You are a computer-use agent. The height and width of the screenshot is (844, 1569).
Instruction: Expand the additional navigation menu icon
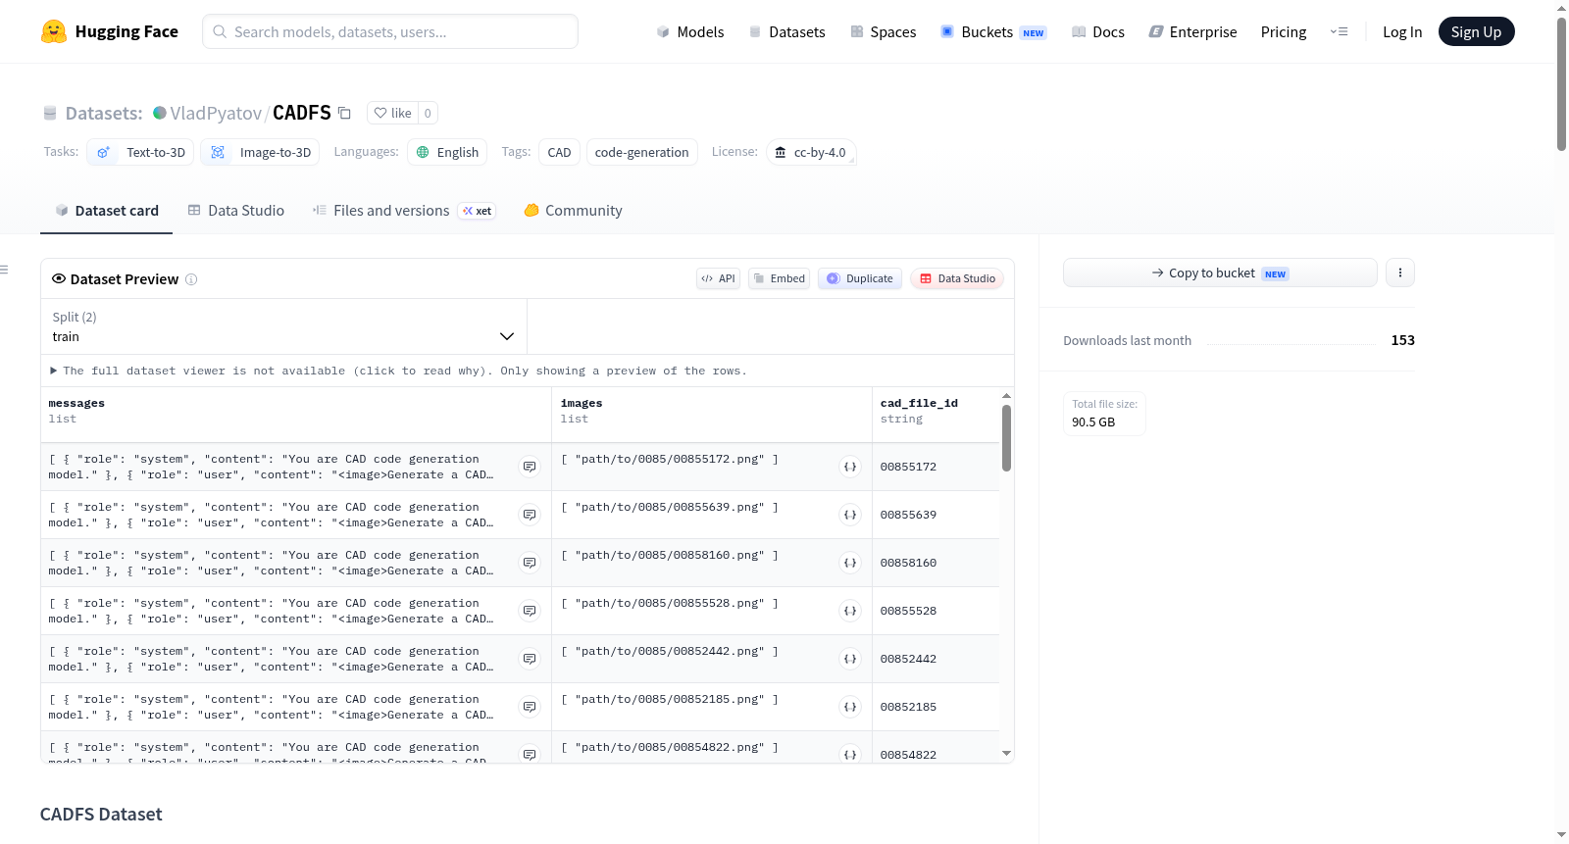[x=1339, y=31]
